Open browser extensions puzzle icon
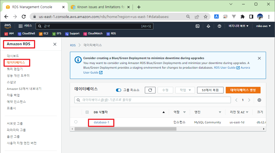275x153 pixels. (243, 17)
